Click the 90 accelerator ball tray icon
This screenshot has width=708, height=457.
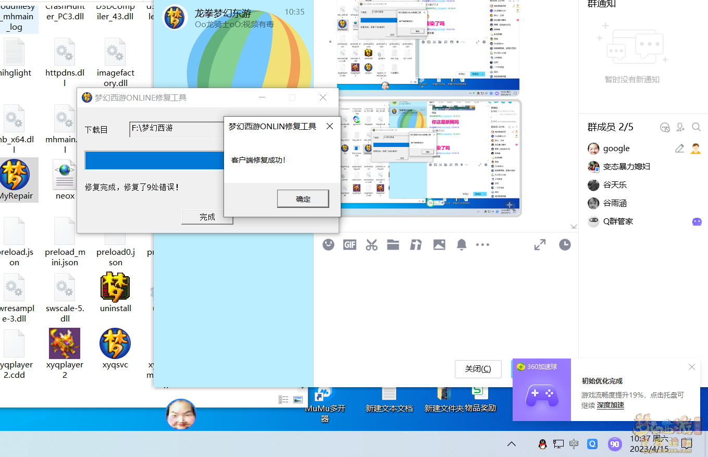(615, 444)
